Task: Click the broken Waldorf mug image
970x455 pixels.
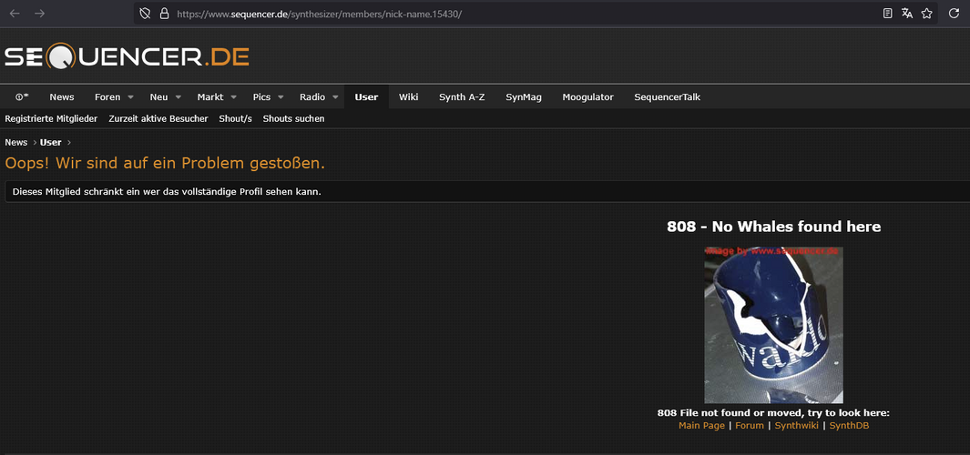Action: 773,325
